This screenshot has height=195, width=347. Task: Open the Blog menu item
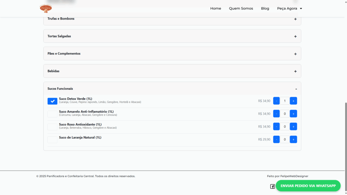click(265, 8)
